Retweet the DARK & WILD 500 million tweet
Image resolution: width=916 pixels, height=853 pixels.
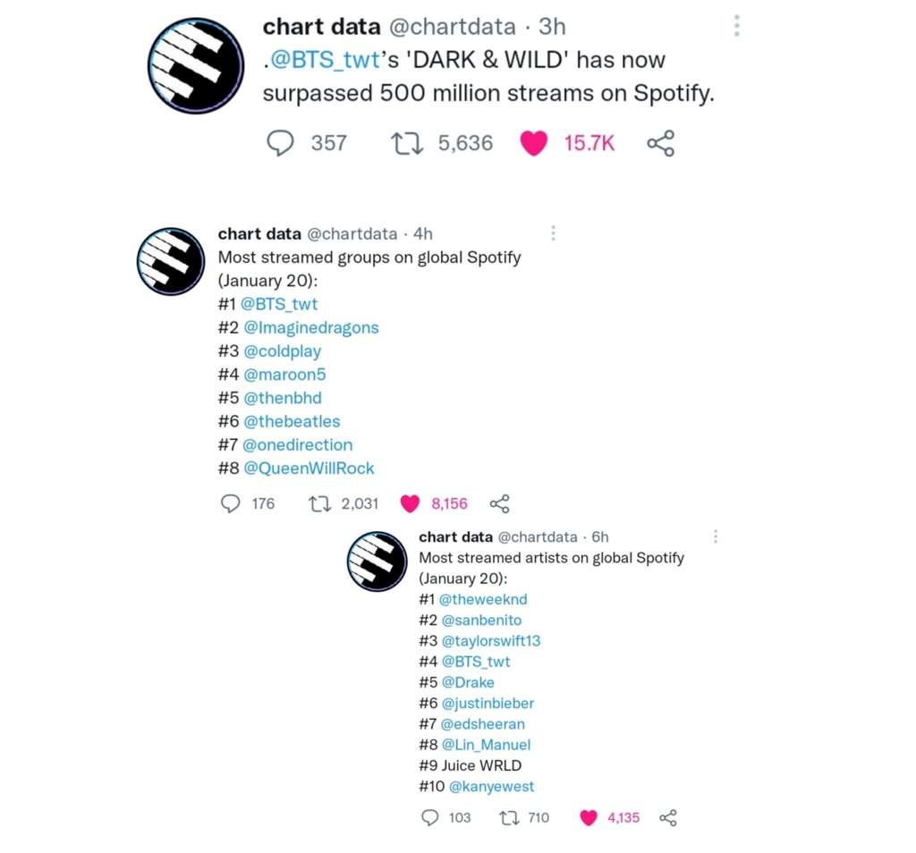pyautogui.click(x=407, y=143)
